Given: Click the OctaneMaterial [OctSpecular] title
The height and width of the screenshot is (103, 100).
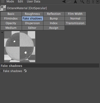Looking at the screenshot, I should point(27,8).
